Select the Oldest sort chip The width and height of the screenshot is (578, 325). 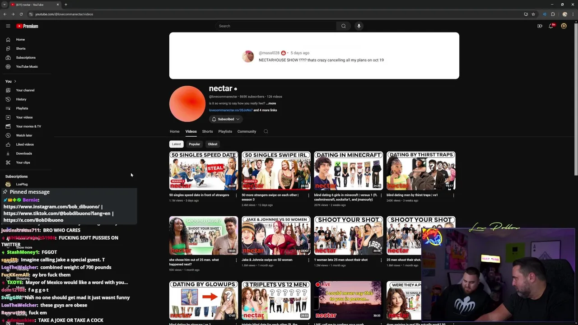(212, 144)
